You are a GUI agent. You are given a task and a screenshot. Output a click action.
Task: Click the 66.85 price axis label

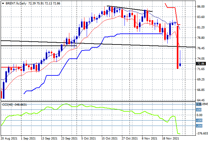[201, 90]
